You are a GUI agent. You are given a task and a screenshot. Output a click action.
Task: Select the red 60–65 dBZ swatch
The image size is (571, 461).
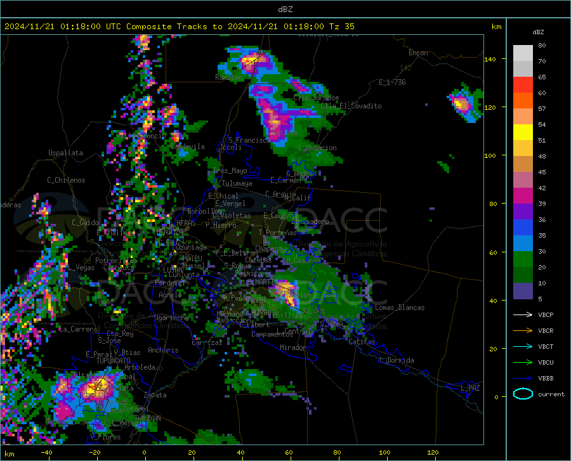523,85
